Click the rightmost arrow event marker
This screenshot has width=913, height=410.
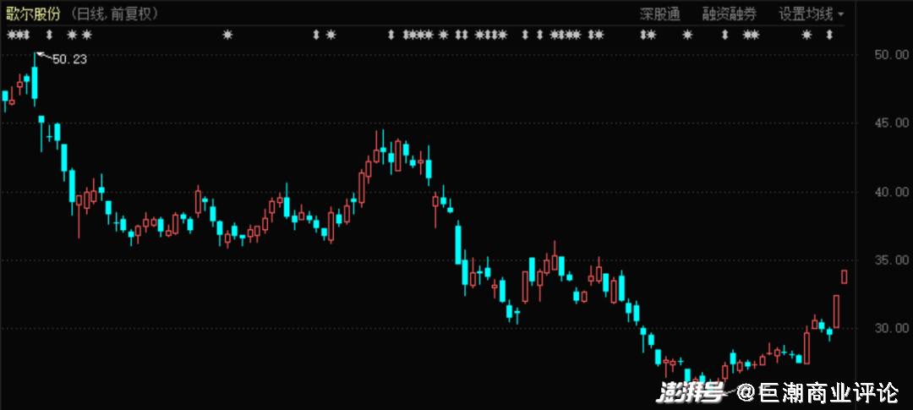pos(829,35)
